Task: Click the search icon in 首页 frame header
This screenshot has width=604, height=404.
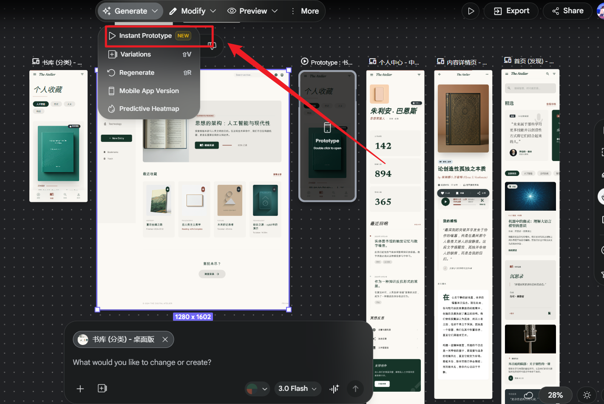Action: tap(547, 74)
